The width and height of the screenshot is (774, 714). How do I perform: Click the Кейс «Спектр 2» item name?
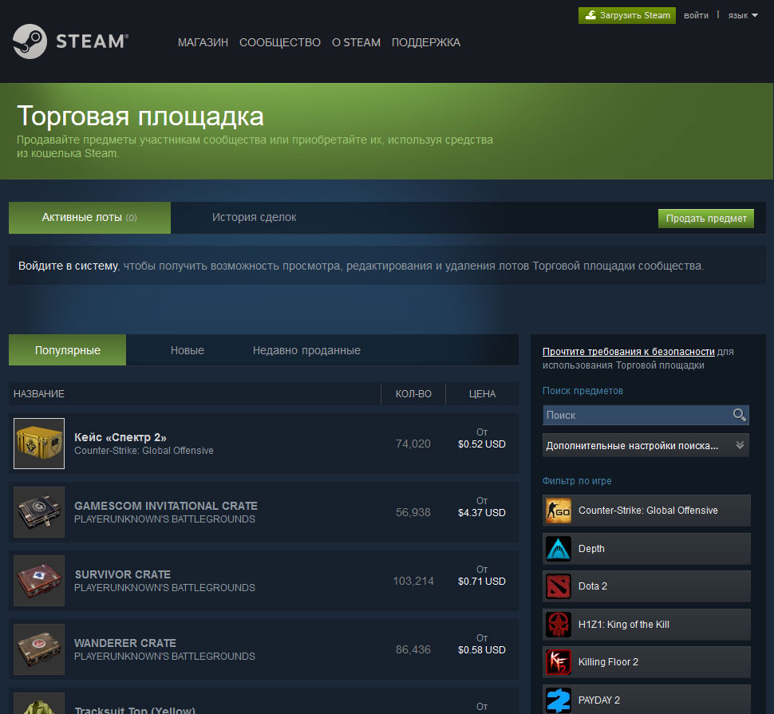click(x=120, y=437)
